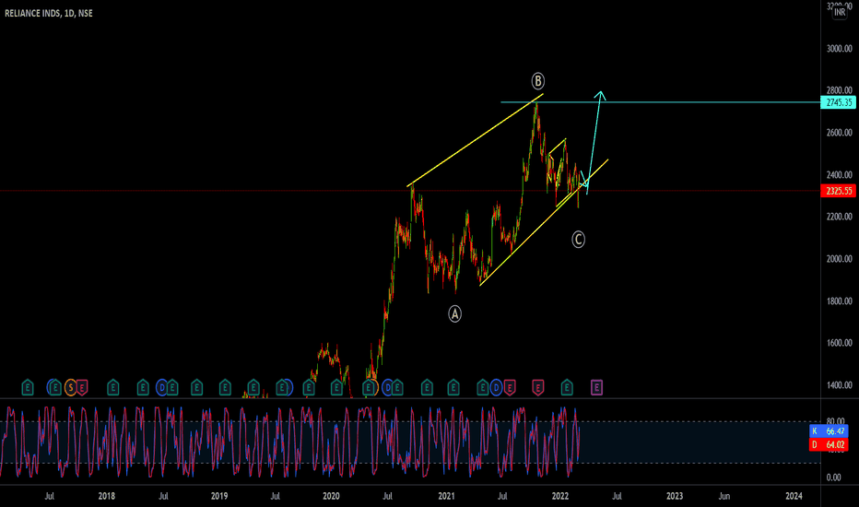Click the red E marker beside orange S
The image size is (859, 507).
82,388
